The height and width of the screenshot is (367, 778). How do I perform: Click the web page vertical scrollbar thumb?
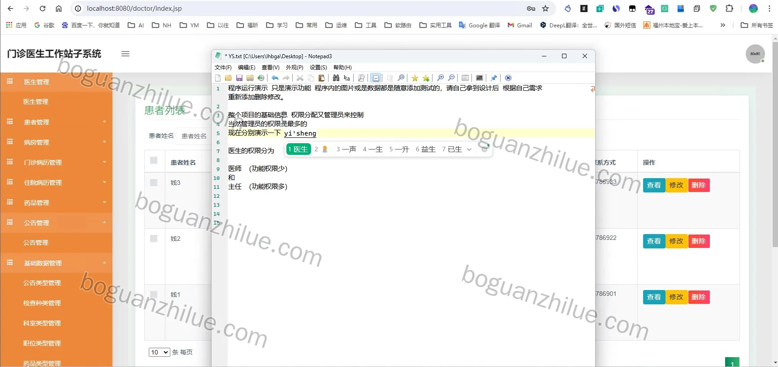point(775,144)
